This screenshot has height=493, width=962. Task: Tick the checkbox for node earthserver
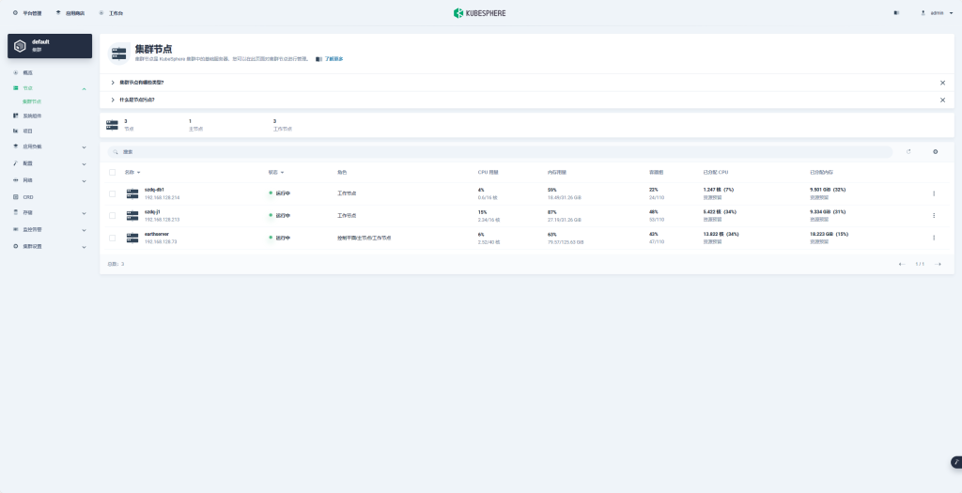click(113, 238)
